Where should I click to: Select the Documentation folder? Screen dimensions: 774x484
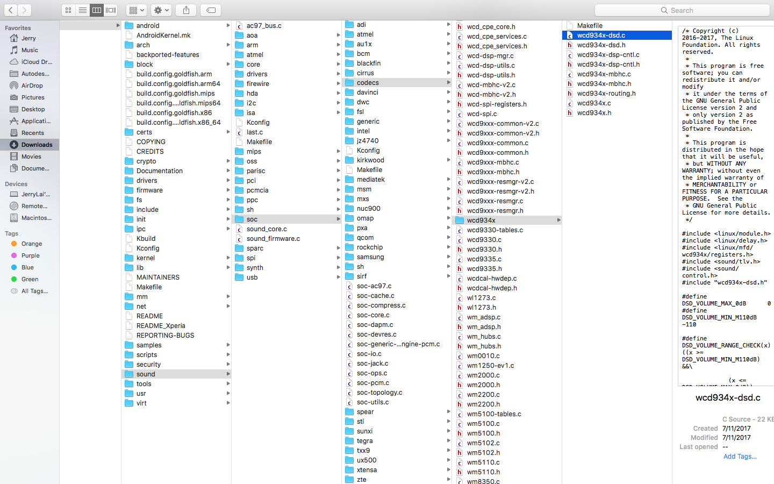176,170
